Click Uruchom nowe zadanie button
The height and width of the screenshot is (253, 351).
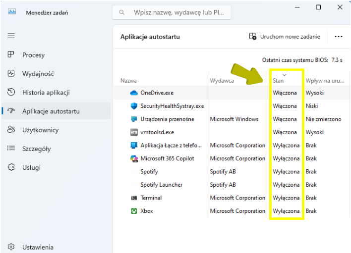pos(285,37)
